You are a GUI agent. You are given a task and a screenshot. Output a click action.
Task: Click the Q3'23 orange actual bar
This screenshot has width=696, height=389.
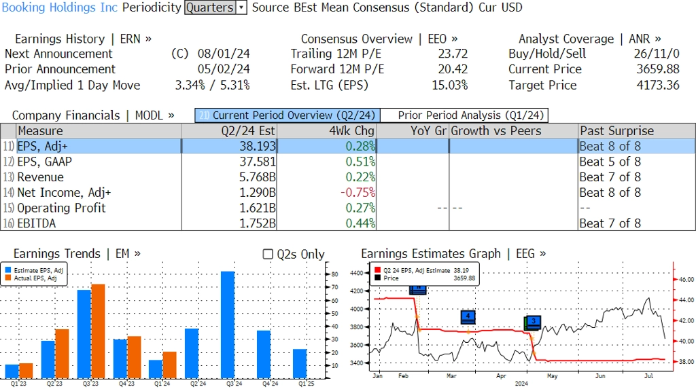(x=98, y=331)
